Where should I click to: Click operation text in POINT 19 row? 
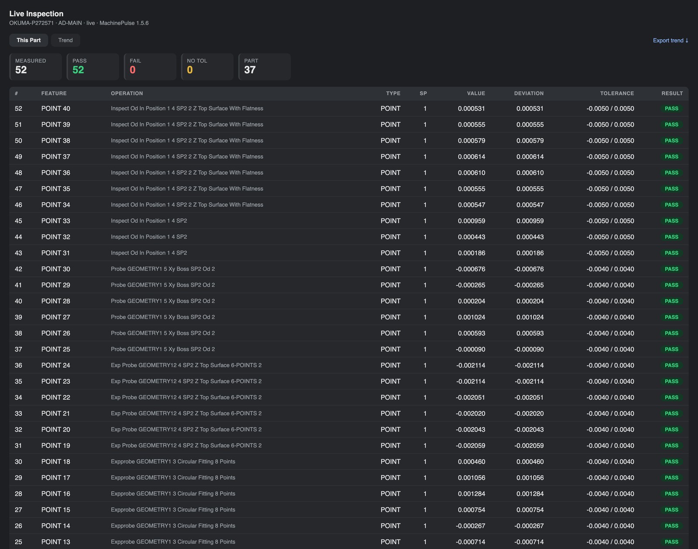(x=186, y=446)
